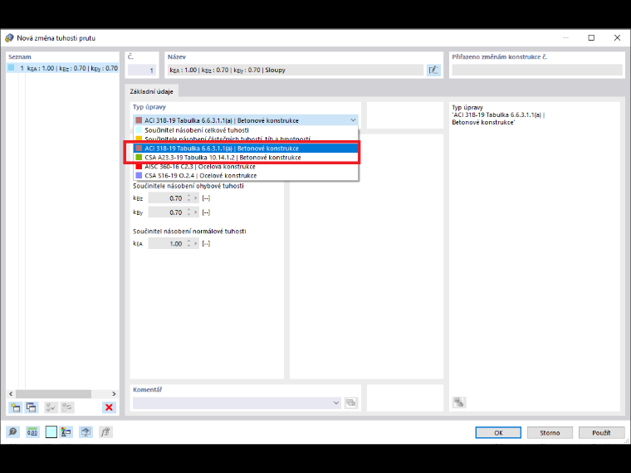Click the invert selection icon under list
Viewport: 631px width, 473px height.
click(x=66, y=407)
